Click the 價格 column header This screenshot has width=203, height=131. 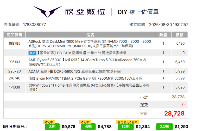[x=180, y=35]
